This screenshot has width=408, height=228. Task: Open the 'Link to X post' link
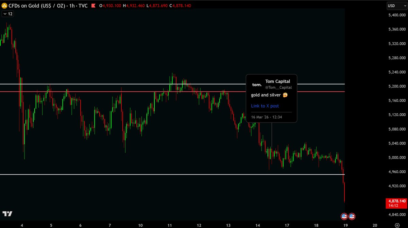coord(265,106)
